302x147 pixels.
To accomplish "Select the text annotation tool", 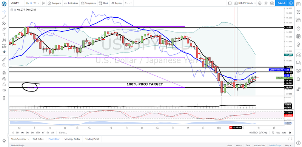I will pos(4,34).
